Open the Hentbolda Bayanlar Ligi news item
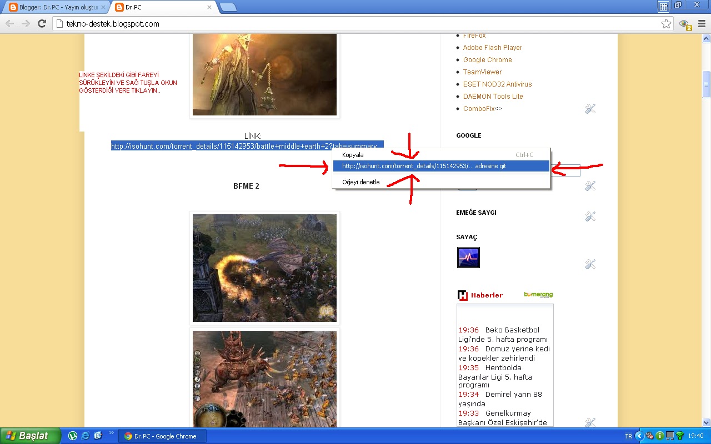711x444 pixels. pos(495,376)
